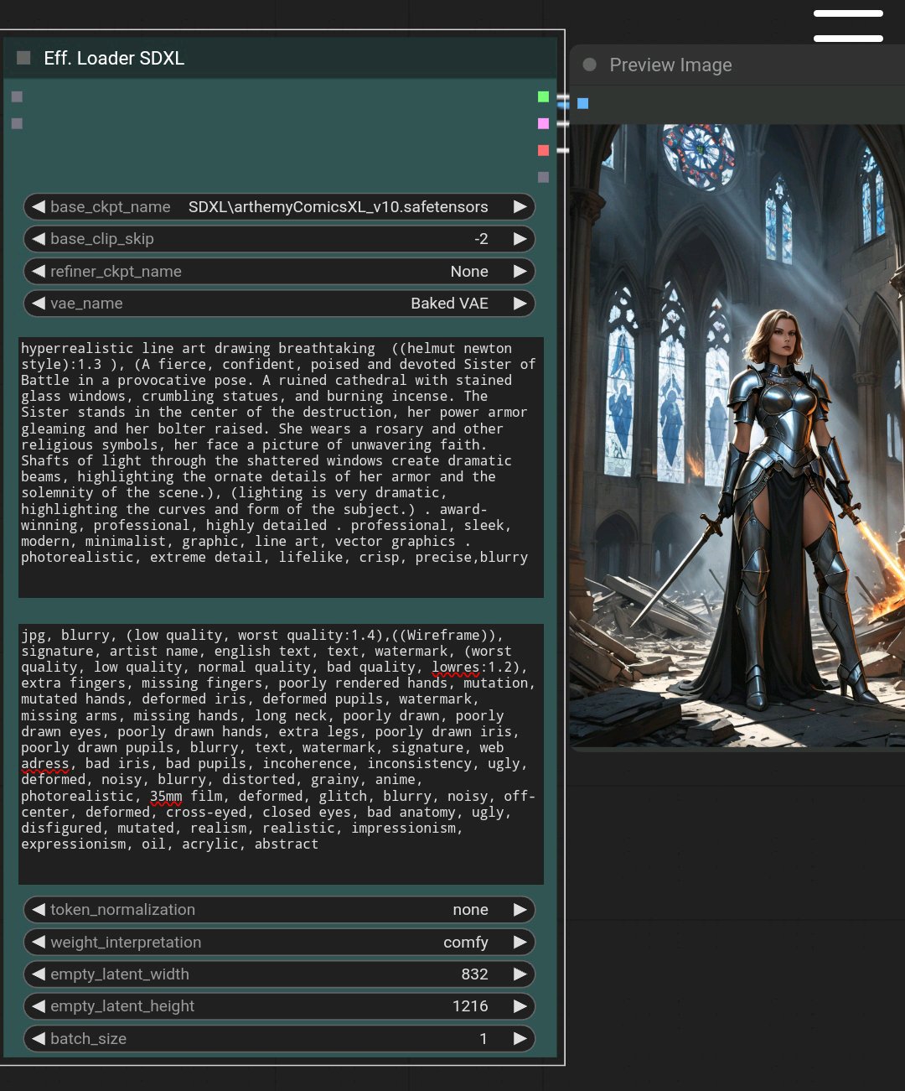Viewport: 905px width, 1091px height.
Task: Open the hamburger menu at top right
Action: (x=848, y=26)
